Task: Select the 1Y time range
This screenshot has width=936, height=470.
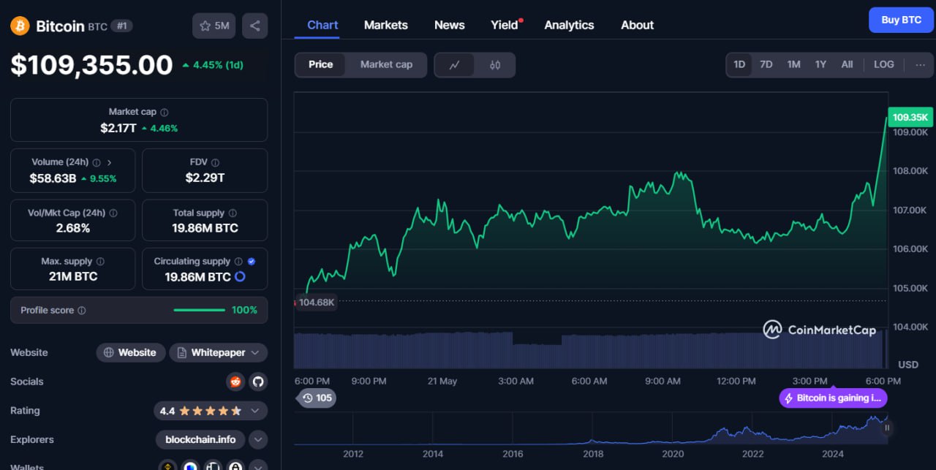Action: coord(820,64)
